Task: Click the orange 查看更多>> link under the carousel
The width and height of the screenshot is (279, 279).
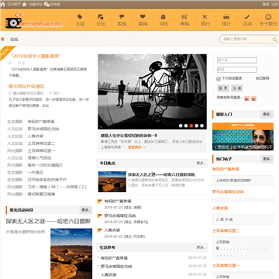Action: coord(137,147)
